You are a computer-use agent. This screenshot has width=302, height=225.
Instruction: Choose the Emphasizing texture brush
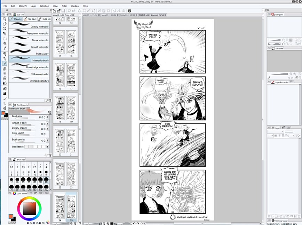tap(29, 79)
